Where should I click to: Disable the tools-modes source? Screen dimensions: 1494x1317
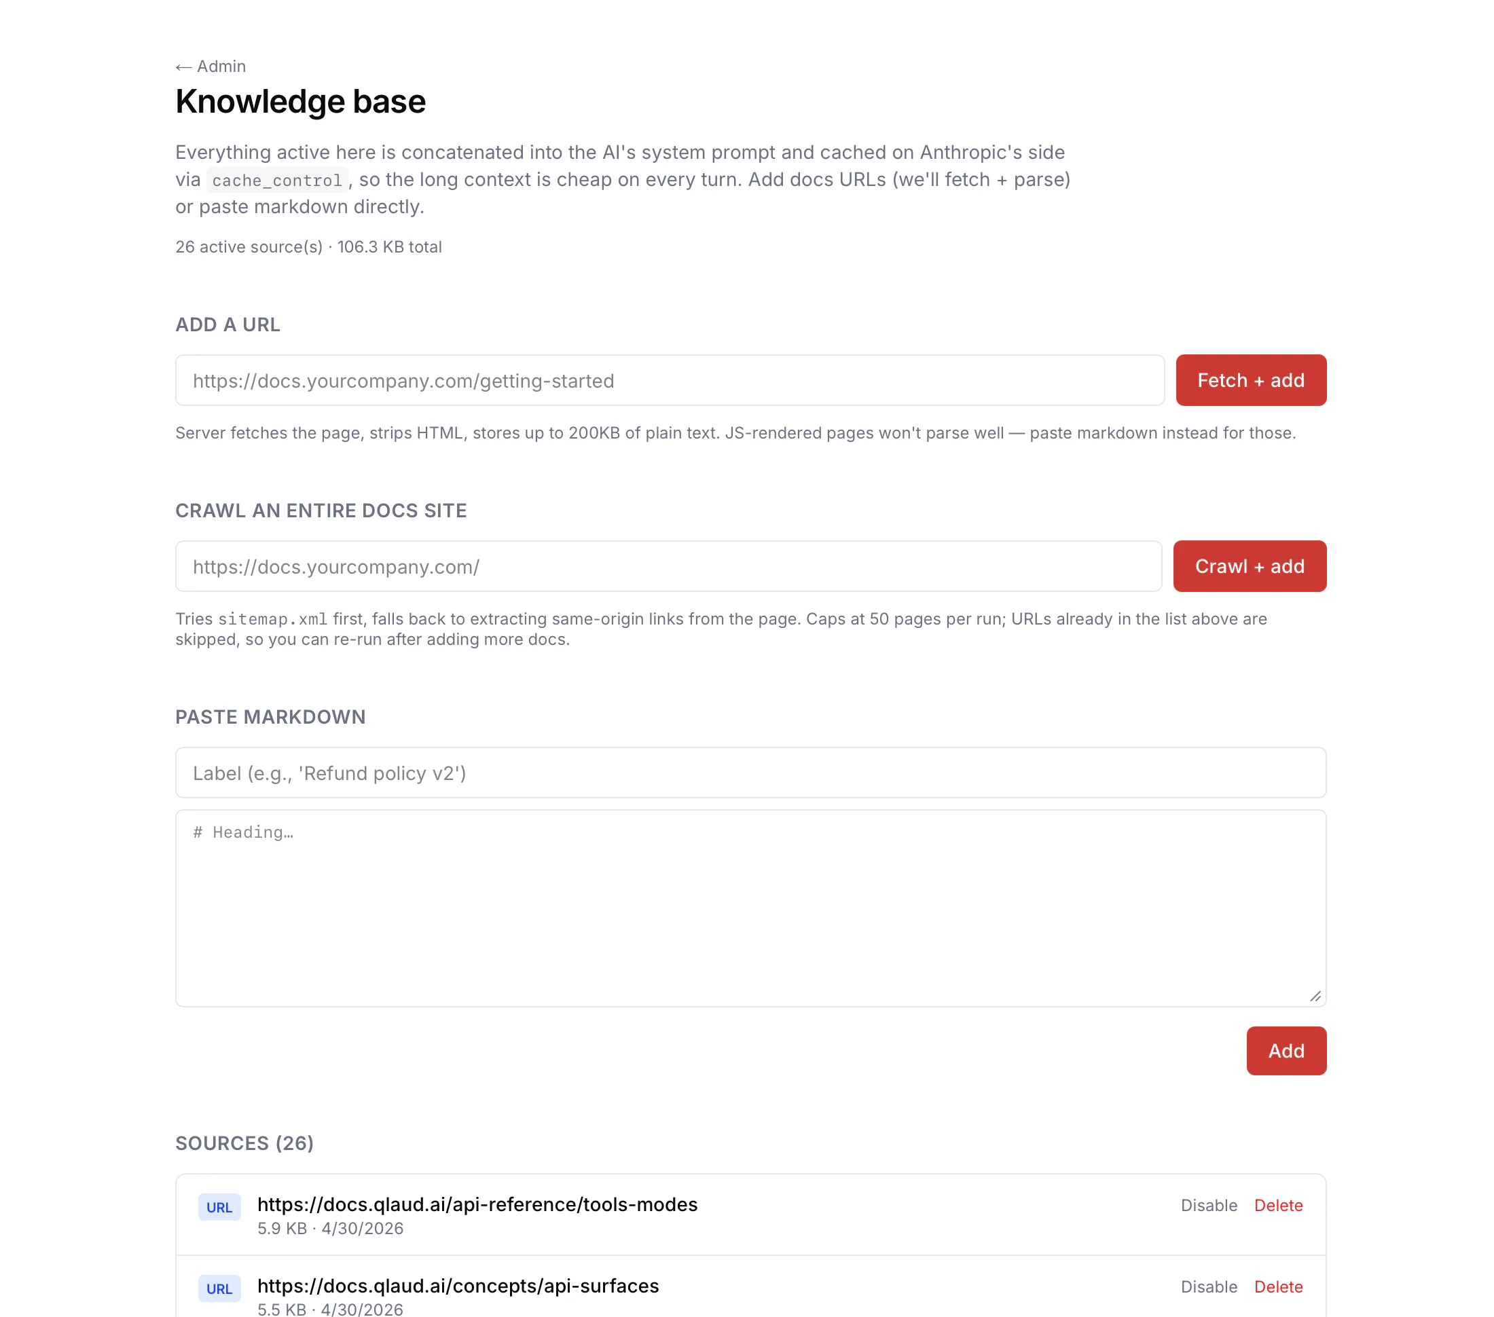pos(1209,1205)
